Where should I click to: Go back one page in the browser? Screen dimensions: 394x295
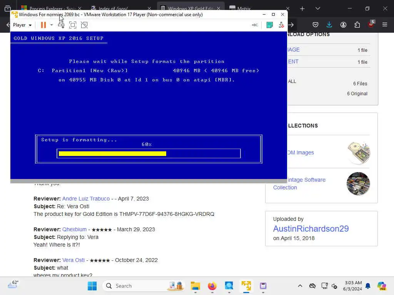pyautogui.click(x=8, y=25)
